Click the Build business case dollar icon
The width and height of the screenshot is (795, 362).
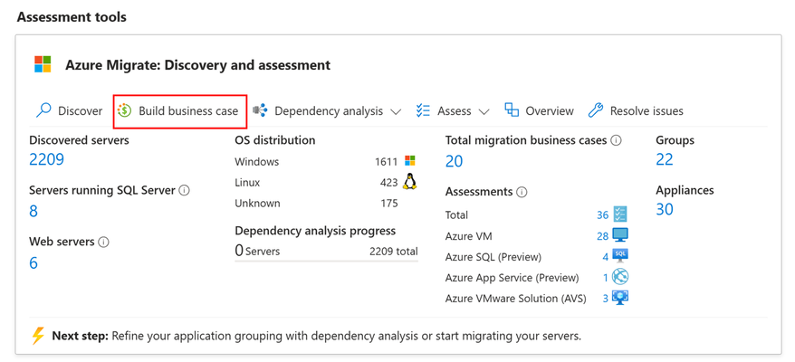click(x=125, y=110)
